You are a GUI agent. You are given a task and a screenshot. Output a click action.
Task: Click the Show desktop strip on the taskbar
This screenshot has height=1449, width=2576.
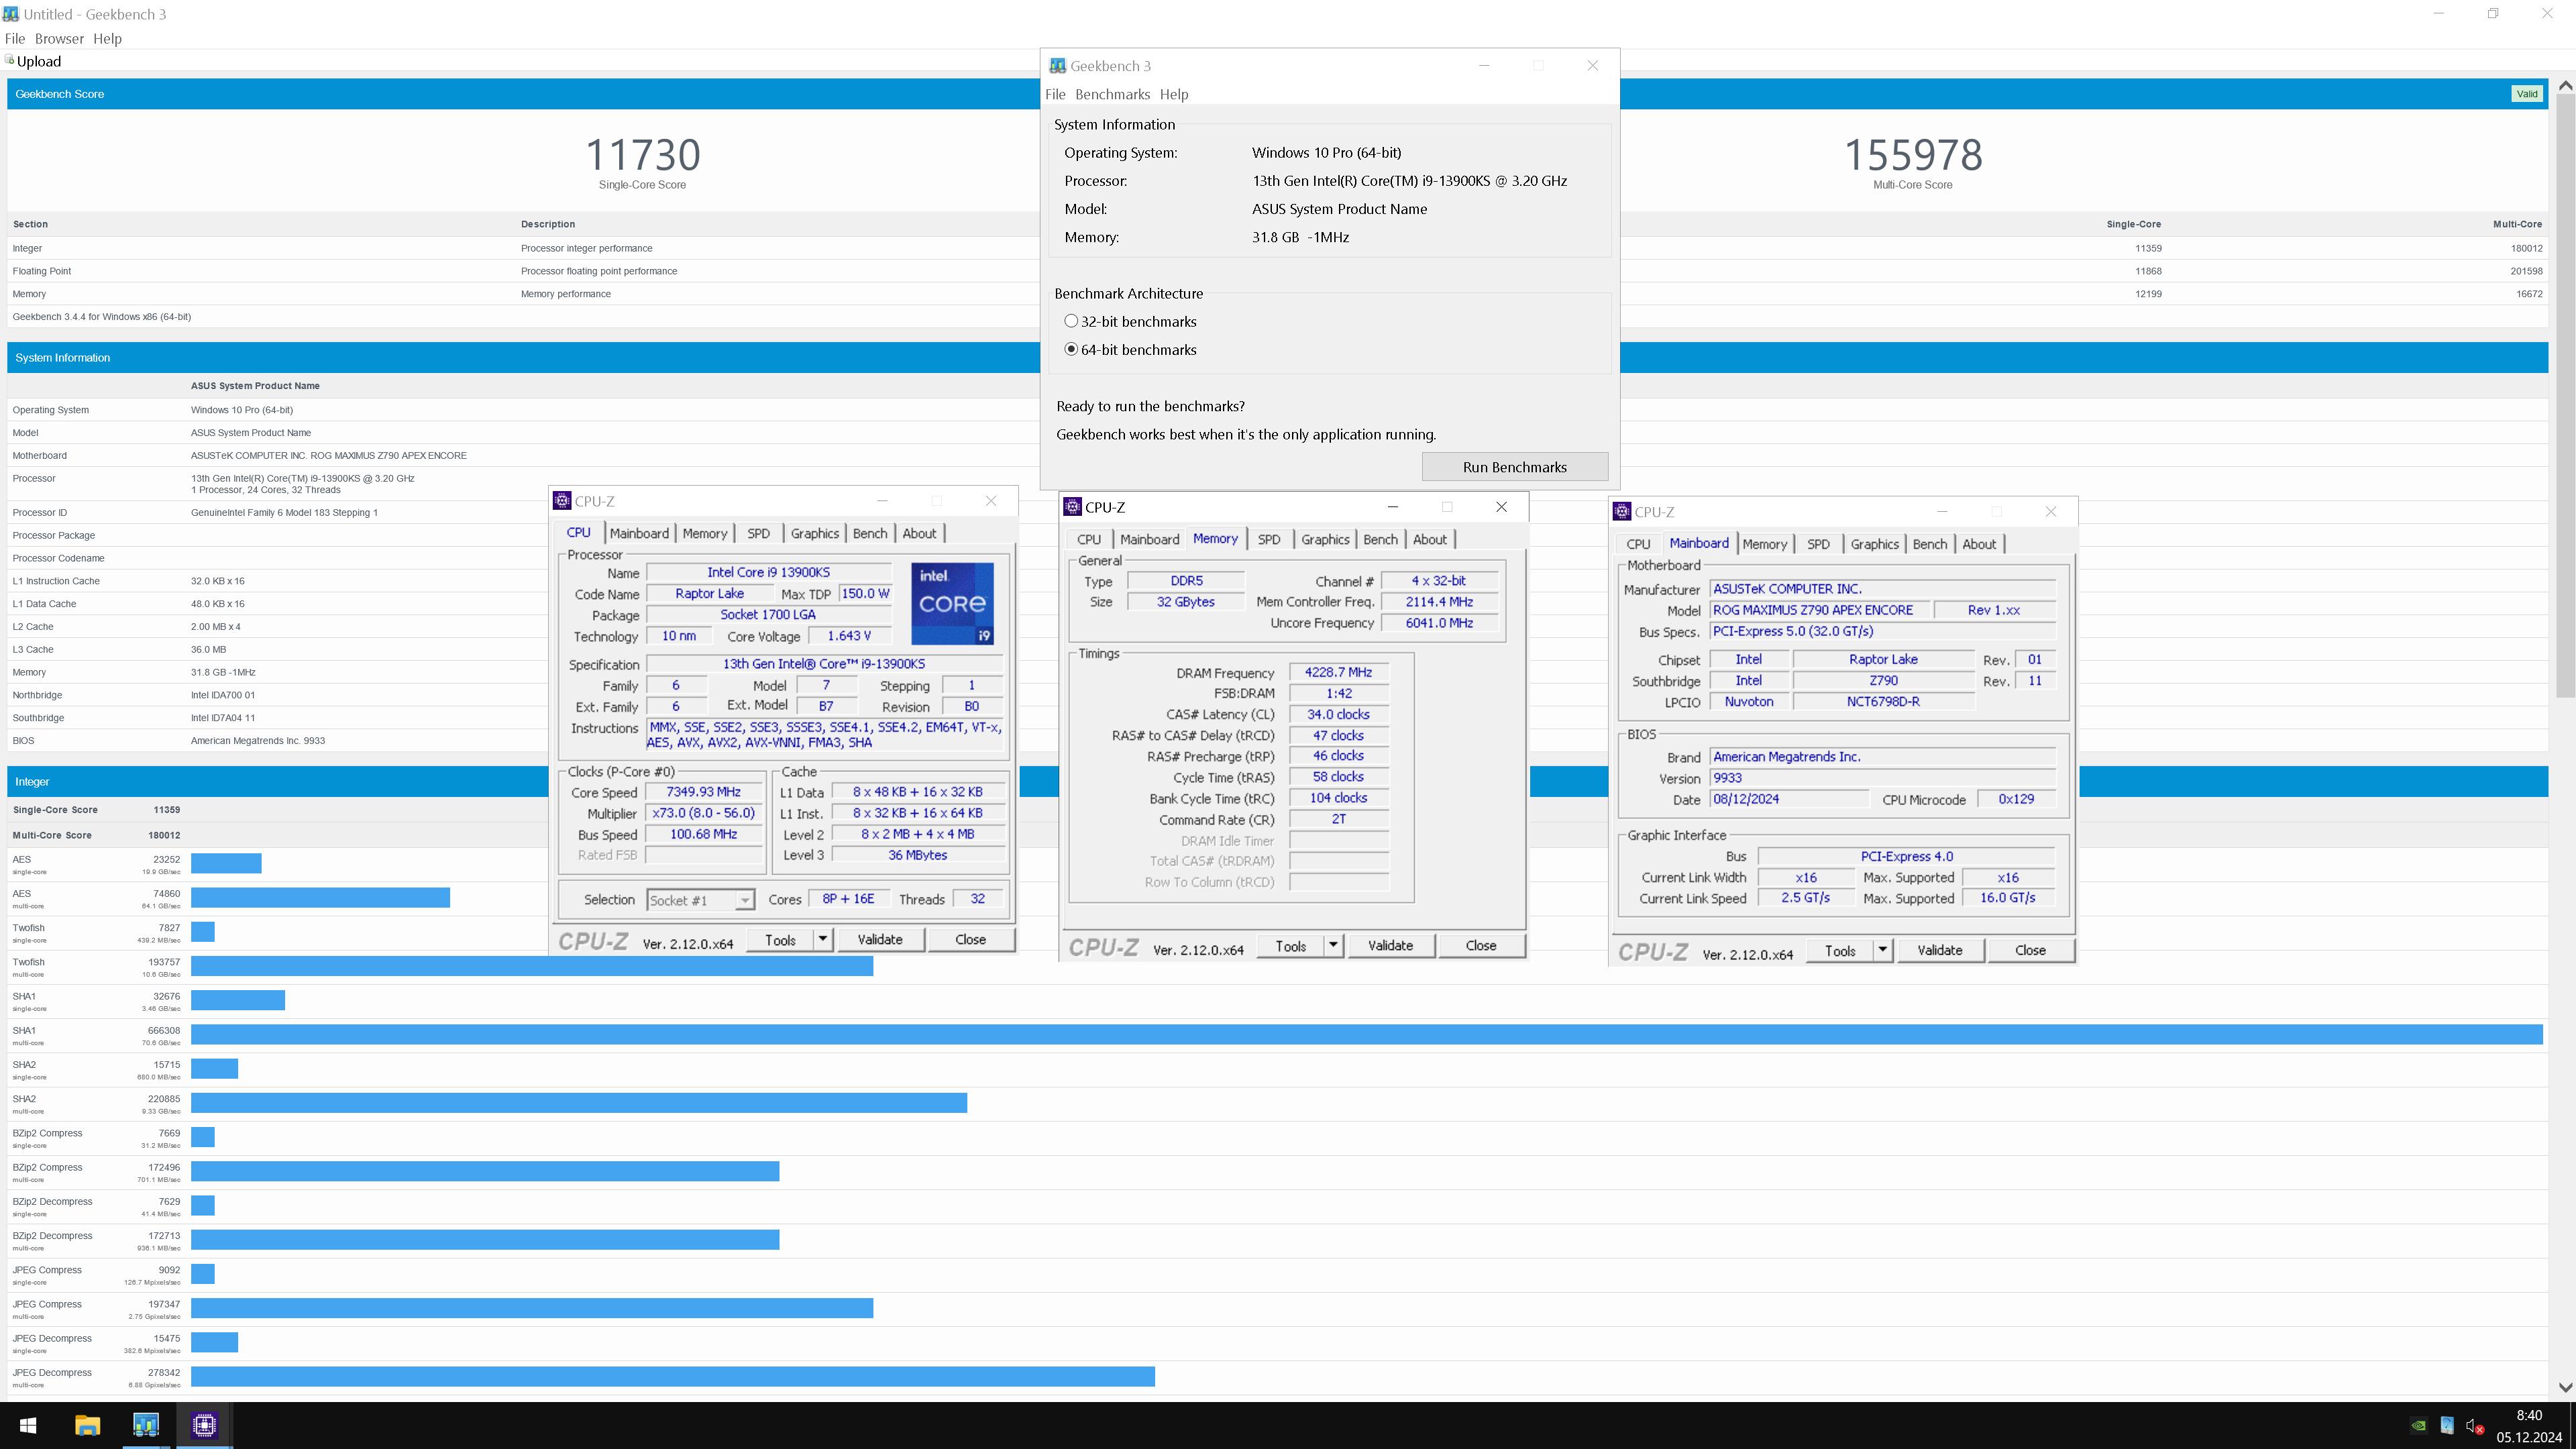(2573, 1425)
